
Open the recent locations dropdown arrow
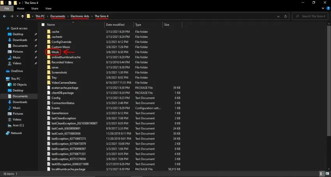tap(17, 16)
